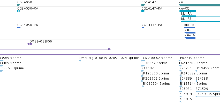The width and height of the screenshot is (220, 103).
Task: Select the klu-RB transcript glyph
Action: (188, 21)
